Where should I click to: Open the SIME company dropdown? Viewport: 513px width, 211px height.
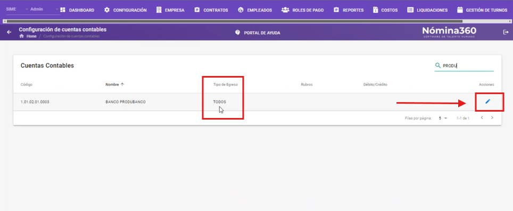(x=17, y=9)
